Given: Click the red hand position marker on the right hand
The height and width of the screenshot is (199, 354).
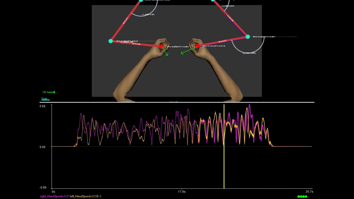Looking at the screenshot, I should pyautogui.click(x=197, y=46).
